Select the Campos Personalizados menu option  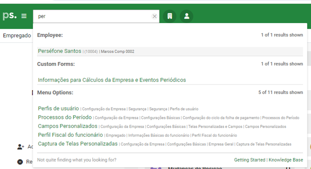68,126
